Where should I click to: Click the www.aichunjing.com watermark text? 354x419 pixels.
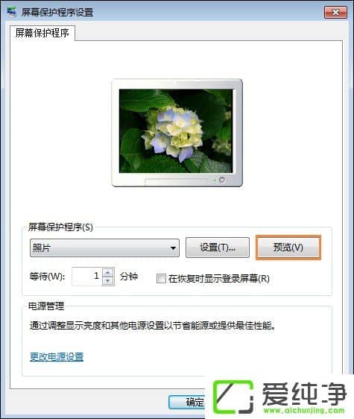pos(304,410)
